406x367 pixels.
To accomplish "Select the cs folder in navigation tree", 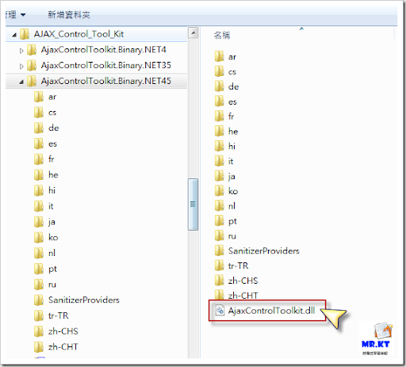I will click(x=45, y=113).
